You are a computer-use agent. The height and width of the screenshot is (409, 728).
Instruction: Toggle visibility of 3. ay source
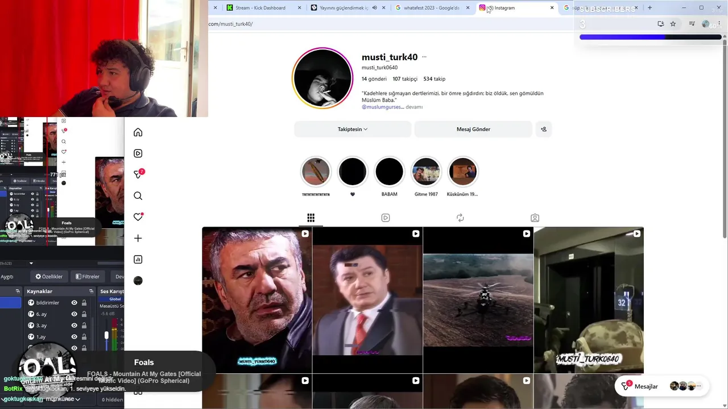coord(74,325)
